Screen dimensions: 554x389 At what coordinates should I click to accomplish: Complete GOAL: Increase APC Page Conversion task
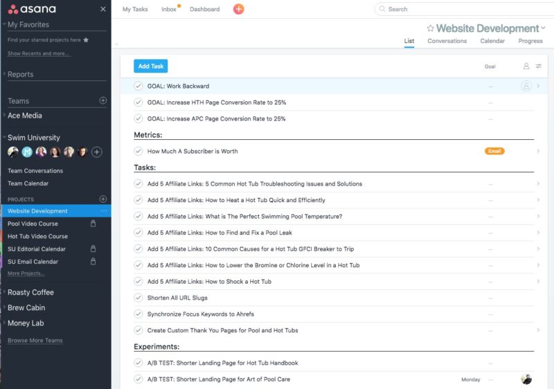[x=138, y=118]
